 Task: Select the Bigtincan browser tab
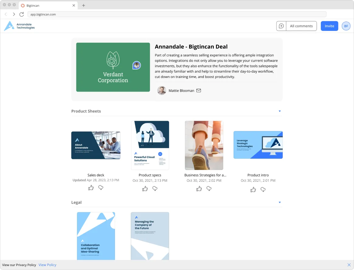pyautogui.click(x=49, y=5)
